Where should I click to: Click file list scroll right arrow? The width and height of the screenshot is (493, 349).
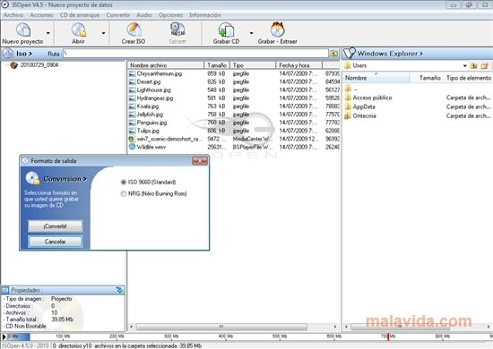coord(335,327)
